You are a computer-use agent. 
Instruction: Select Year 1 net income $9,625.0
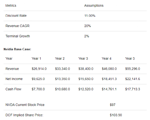pos(38,79)
